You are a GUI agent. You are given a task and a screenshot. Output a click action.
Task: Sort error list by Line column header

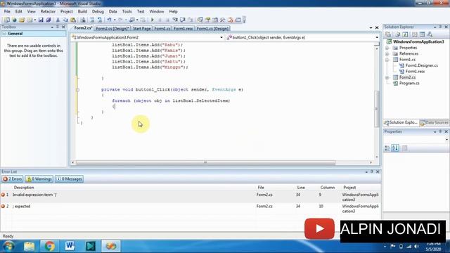point(301,188)
